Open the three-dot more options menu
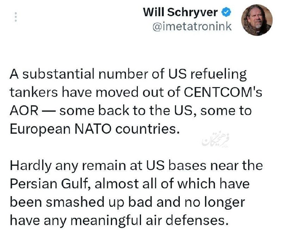 [x=16, y=17]
